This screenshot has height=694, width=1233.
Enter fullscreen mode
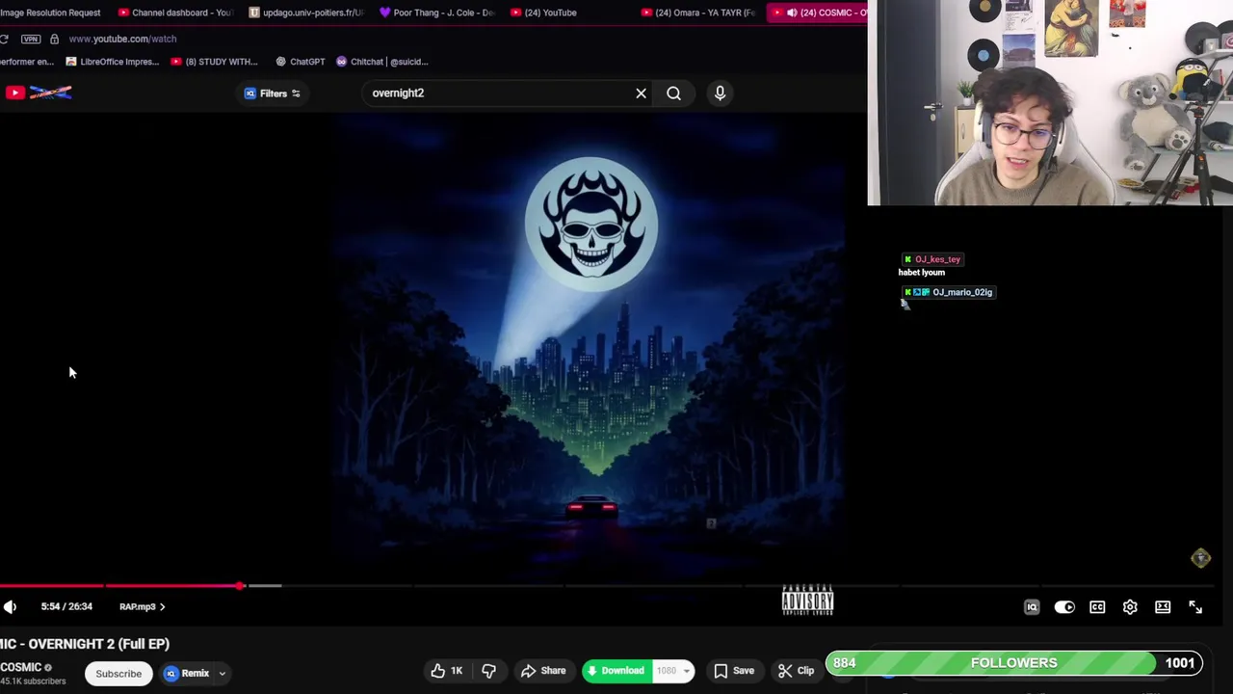click(x=1195, y=607)
